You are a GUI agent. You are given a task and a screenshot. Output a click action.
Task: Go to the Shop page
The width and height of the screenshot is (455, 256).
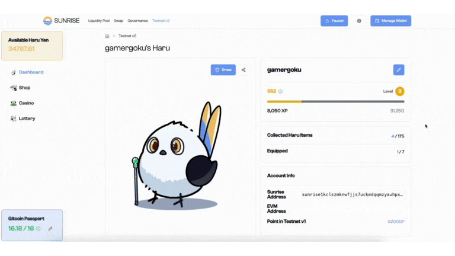[25, 88]
